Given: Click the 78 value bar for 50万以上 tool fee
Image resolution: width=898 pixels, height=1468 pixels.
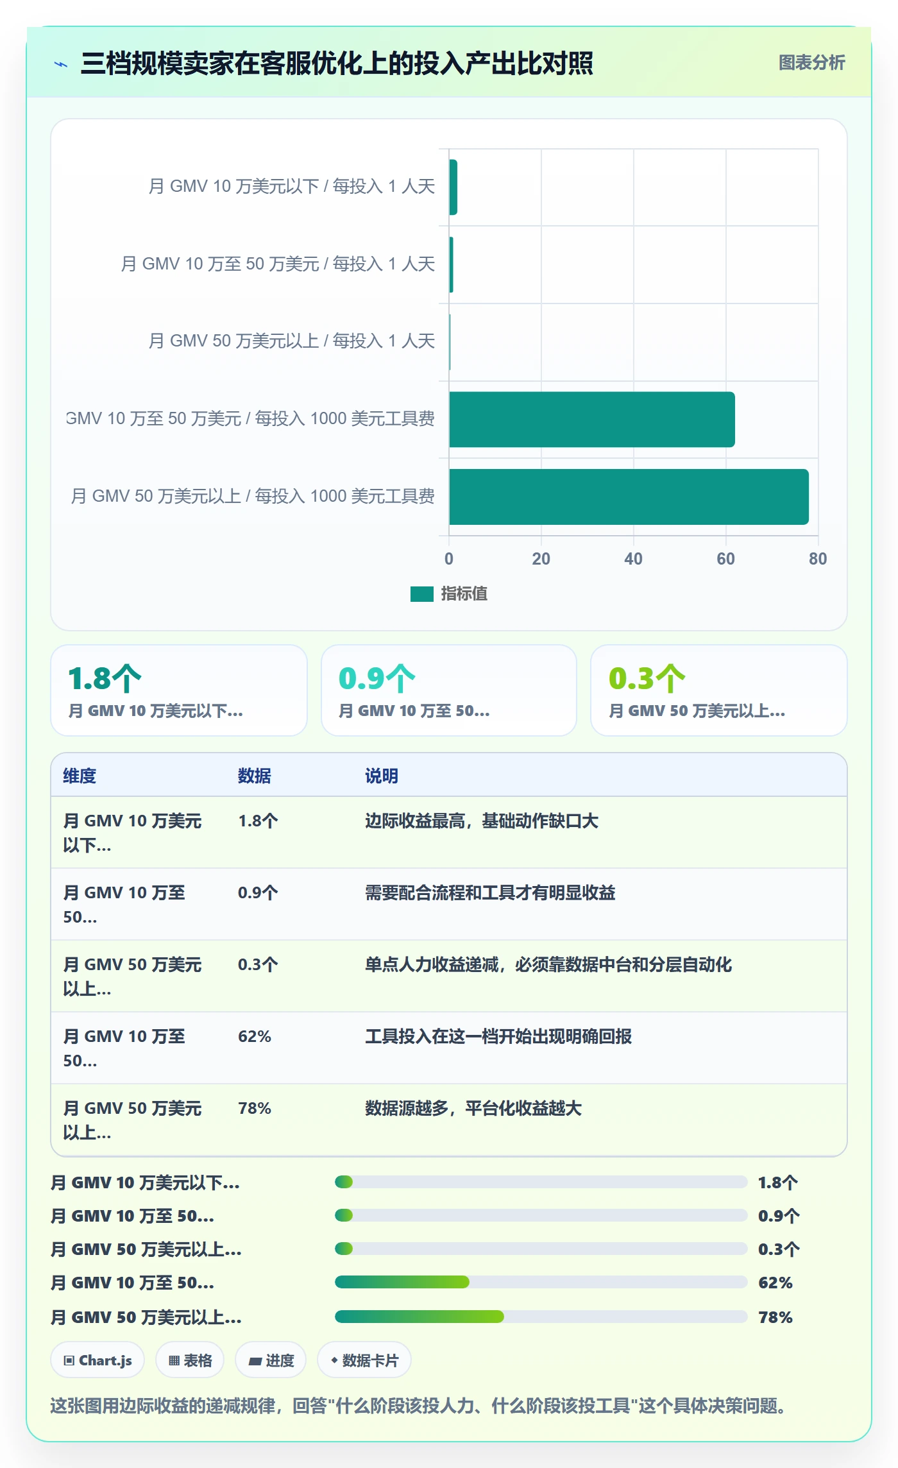Looking at the screenshot, I should pos(629,497).
